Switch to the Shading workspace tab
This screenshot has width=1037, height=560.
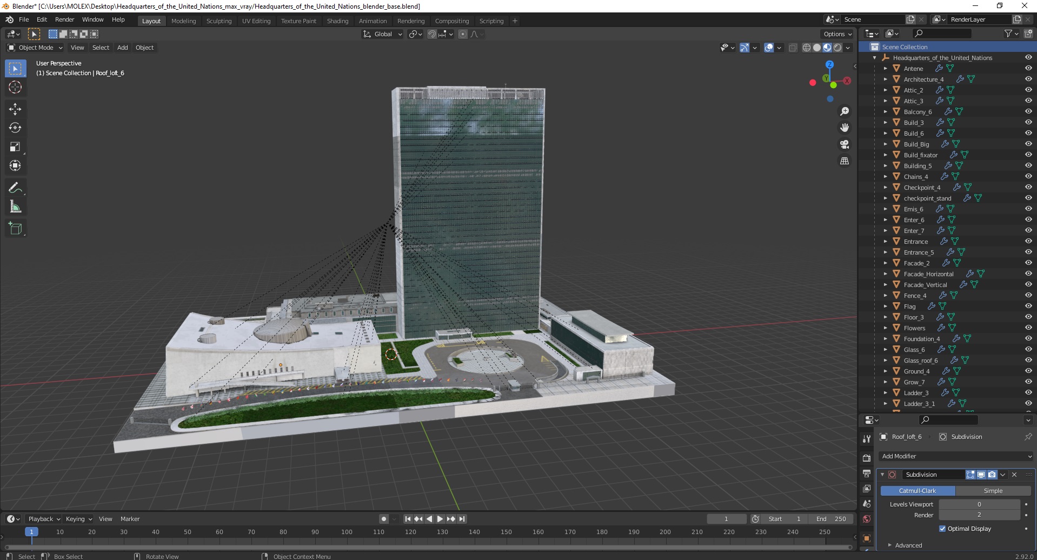coord(337,21)
